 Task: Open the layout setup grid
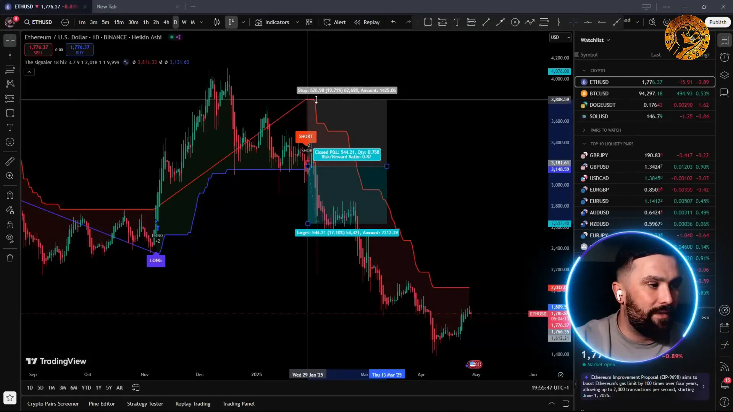pos(309,22)
